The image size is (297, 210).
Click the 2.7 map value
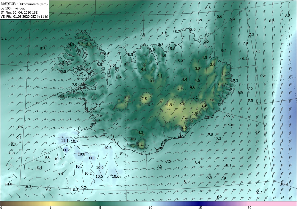(184, 118)
